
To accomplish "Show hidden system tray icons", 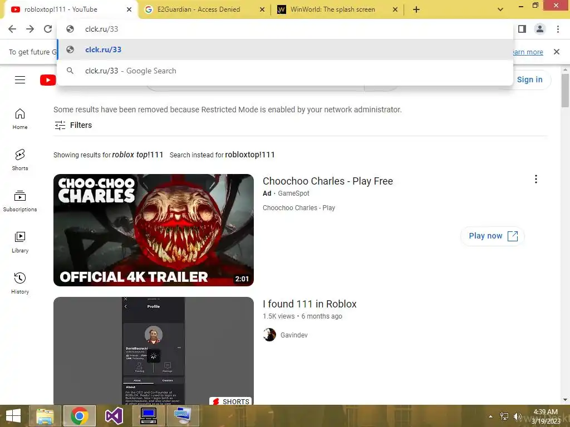I will pos(491,416).
